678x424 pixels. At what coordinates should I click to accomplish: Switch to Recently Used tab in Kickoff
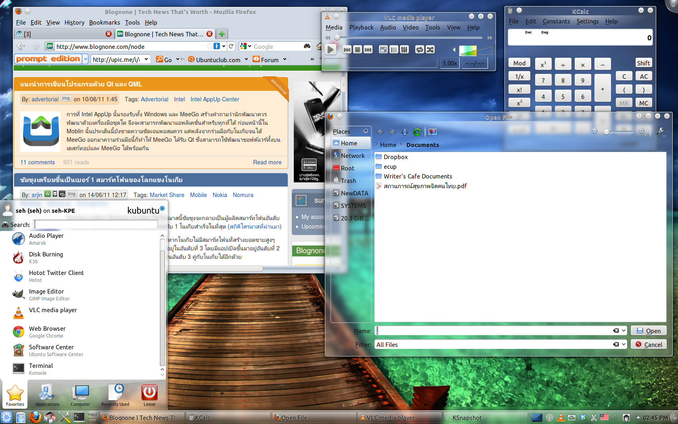click(115, 395)
